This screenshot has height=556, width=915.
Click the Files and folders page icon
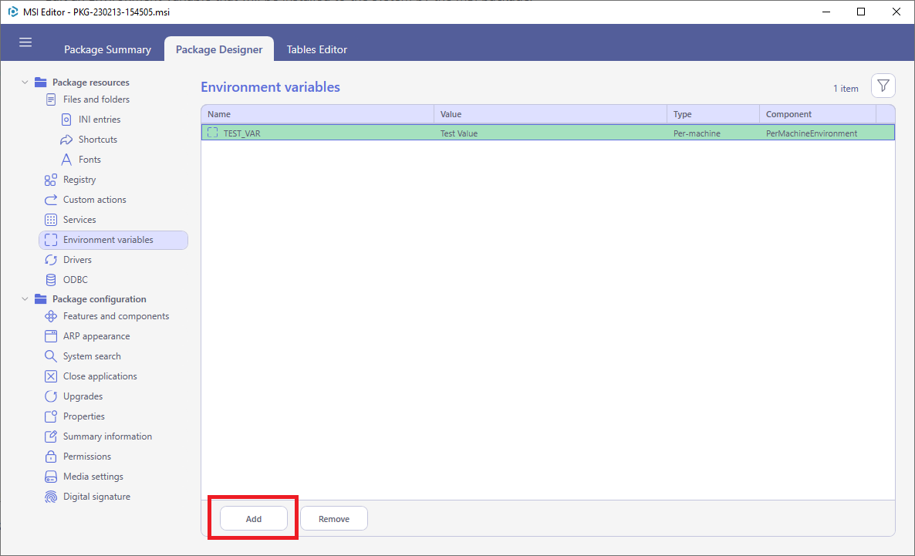pos(51,99)
